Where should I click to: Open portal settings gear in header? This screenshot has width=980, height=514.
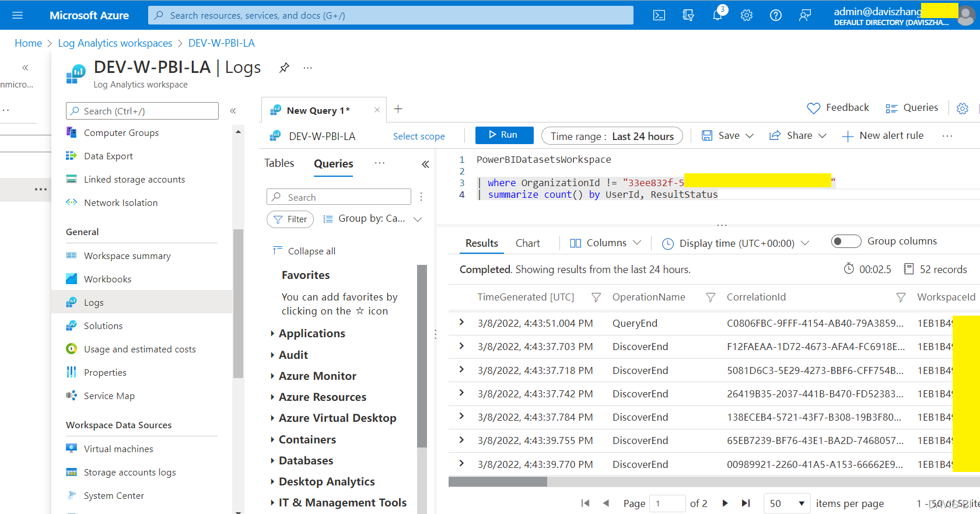pos(747,15)
